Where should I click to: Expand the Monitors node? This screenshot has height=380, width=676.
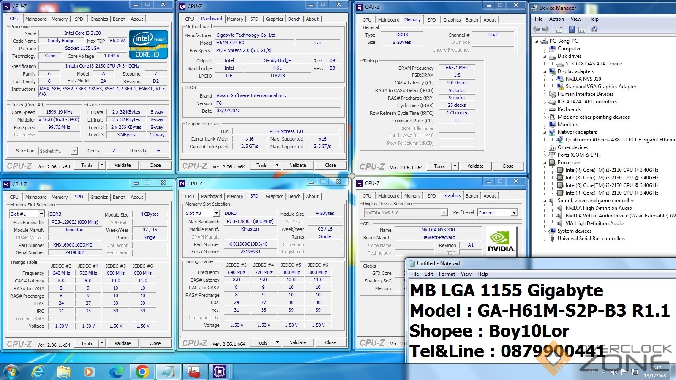click(545, 125)
